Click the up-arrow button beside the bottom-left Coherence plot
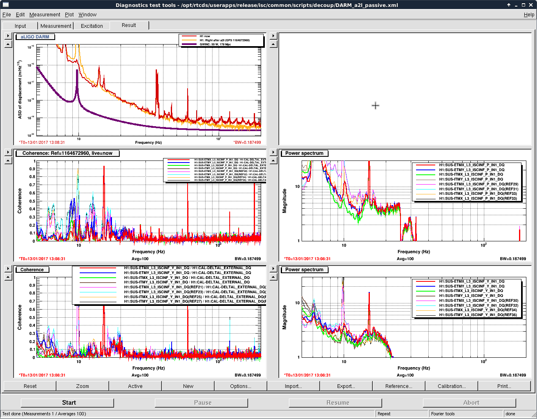This screenshot has height=419, width=537. pos(8,277)
